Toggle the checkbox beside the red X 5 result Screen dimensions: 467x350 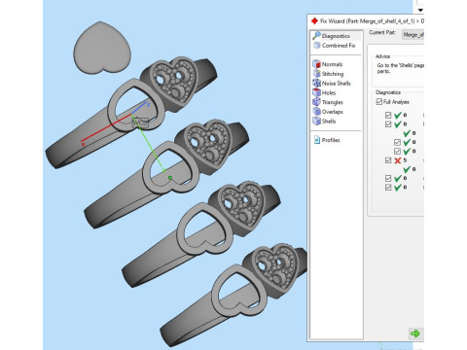pyautogui.click(x=388, y=160)
